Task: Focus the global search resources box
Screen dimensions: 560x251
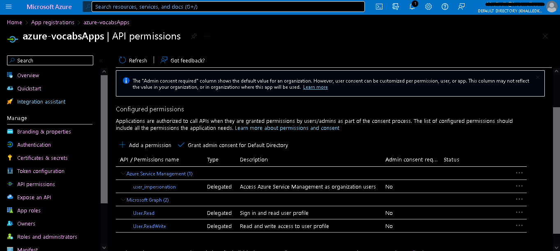Action: 228,7
